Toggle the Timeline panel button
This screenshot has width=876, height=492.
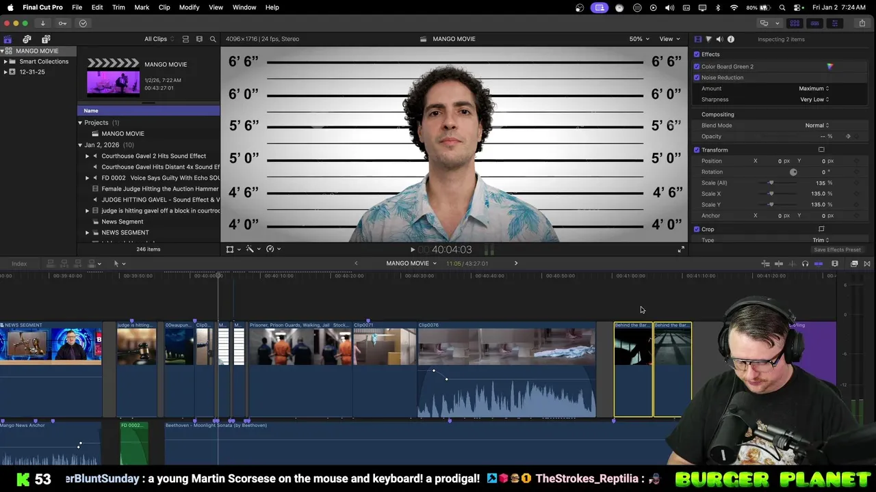coord(814,23)
